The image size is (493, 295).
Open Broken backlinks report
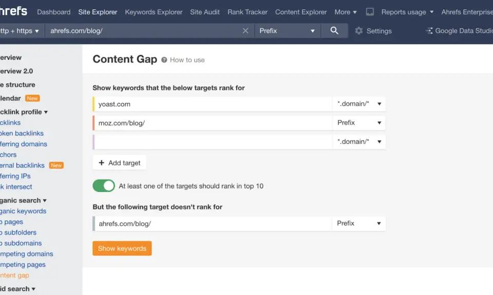[22, 133]
